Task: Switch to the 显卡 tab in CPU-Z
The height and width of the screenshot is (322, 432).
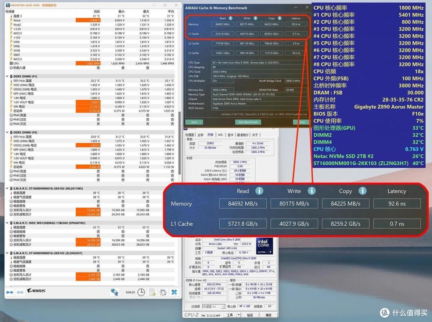Action: click(230, 135)
